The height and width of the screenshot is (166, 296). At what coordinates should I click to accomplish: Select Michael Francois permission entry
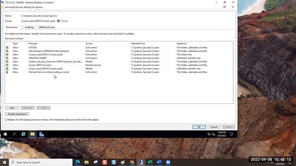pos(119,72)
